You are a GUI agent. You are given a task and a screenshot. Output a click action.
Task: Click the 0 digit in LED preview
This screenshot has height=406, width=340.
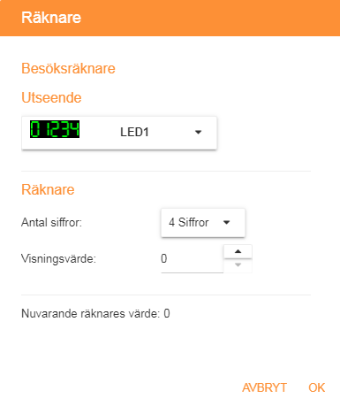35,129
